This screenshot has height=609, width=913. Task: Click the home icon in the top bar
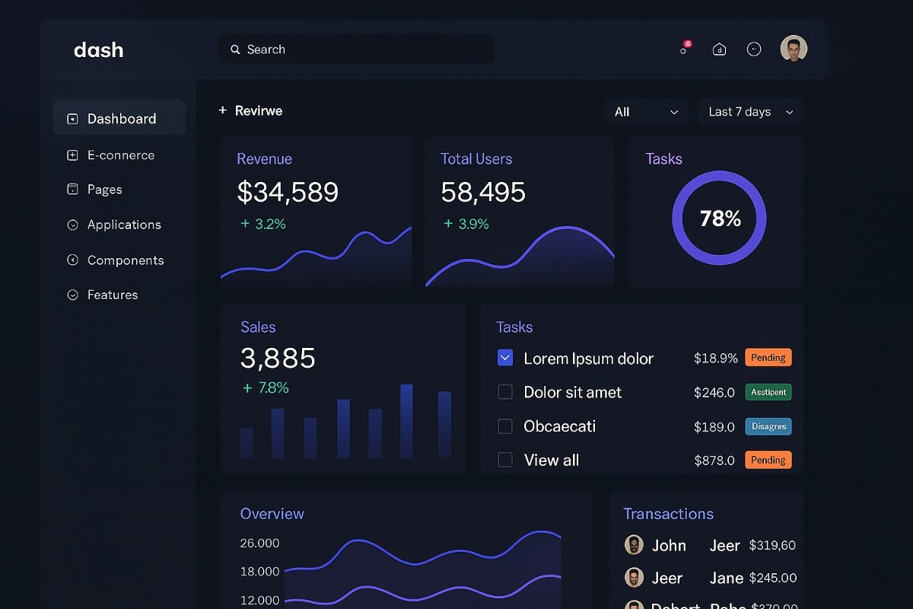[x=719, y=49]
